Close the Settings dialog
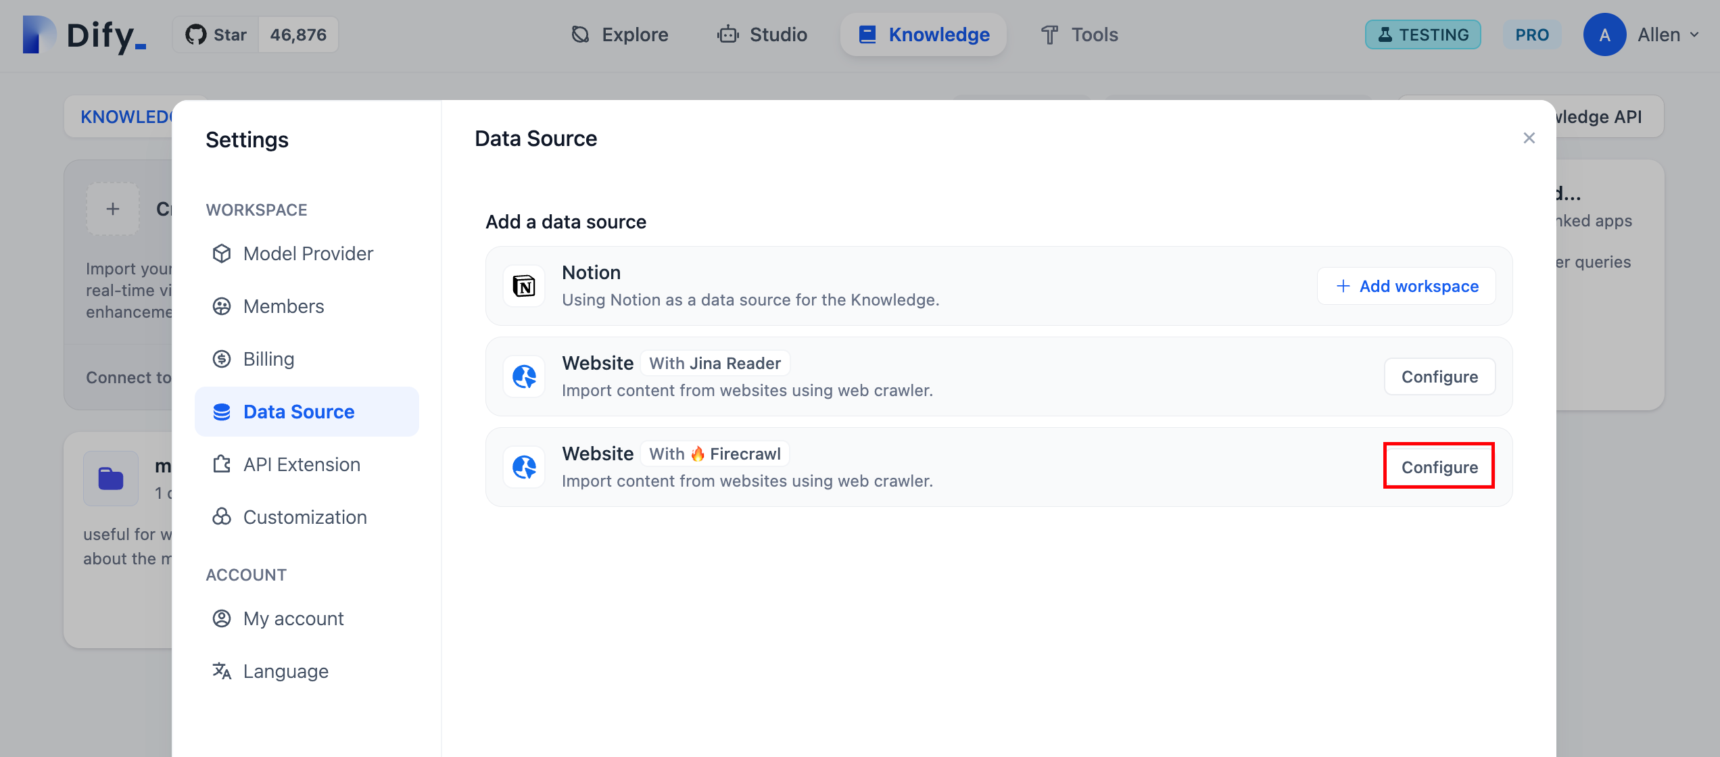 [1529, 138]
